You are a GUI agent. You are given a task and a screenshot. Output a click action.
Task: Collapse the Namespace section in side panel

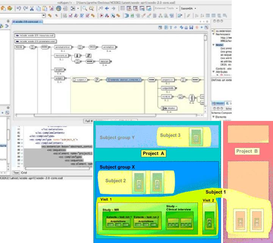213,34
